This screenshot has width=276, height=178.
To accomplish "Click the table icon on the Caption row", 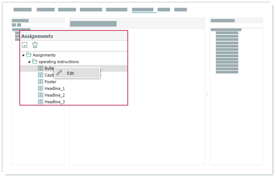I will pos(41,75).
